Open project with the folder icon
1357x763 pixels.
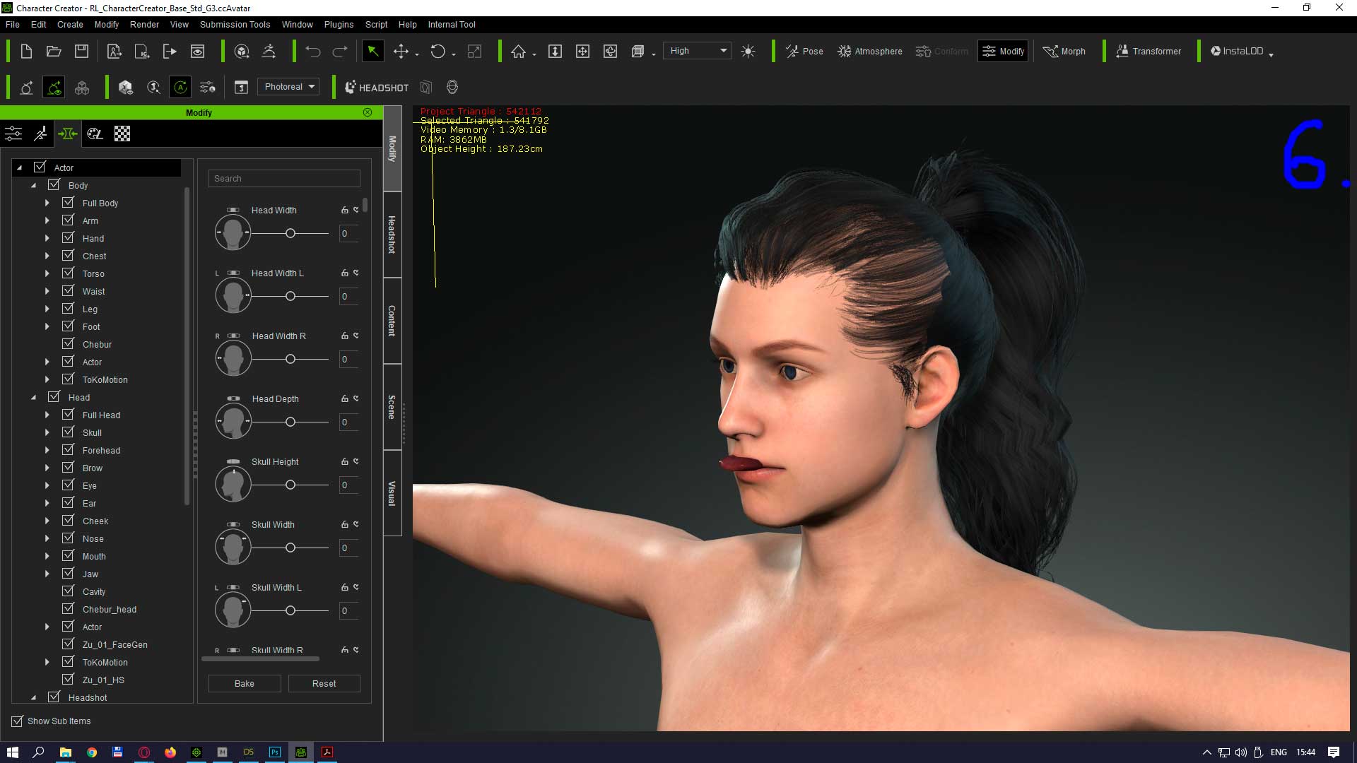coord(54,51)
